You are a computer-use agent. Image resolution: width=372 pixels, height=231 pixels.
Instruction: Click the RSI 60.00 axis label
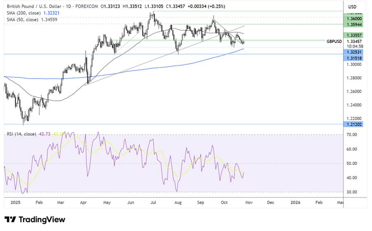point(352,149)
